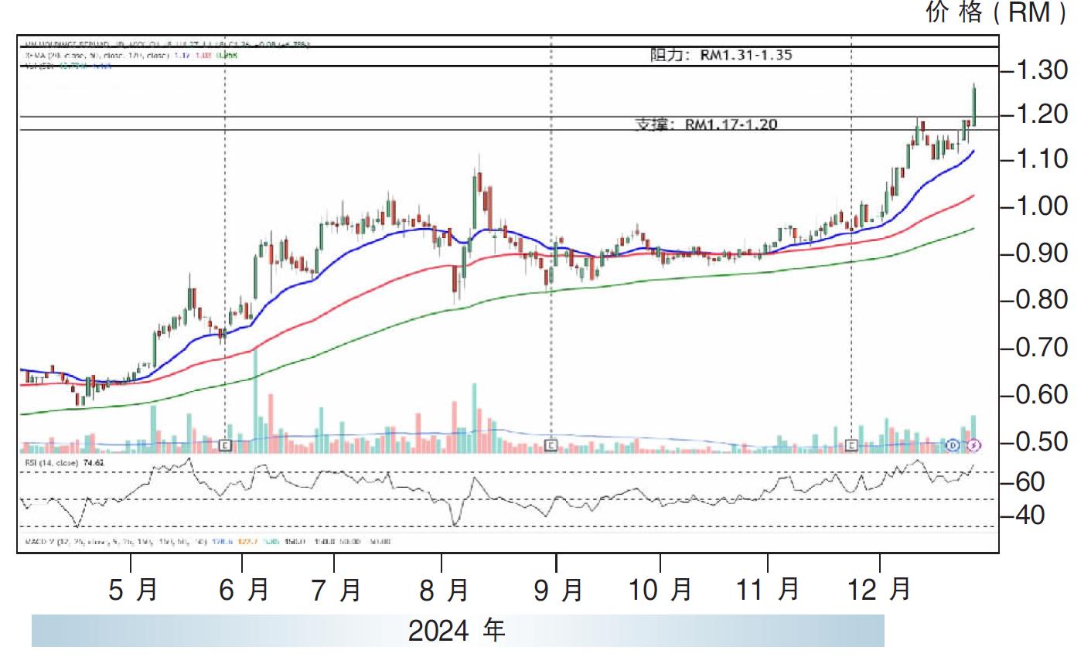Click the 0.70 price axis label
The width and height of the screenshot is (1091, 657).
tap(1041, 348)
